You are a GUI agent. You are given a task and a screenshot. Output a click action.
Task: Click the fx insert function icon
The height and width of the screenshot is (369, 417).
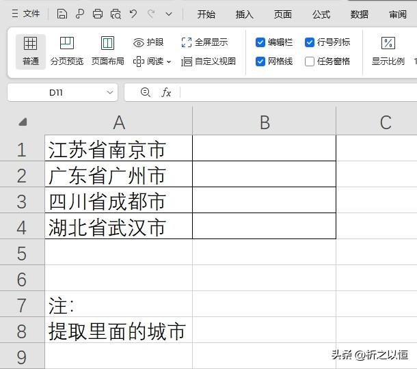tap(166, 92)
